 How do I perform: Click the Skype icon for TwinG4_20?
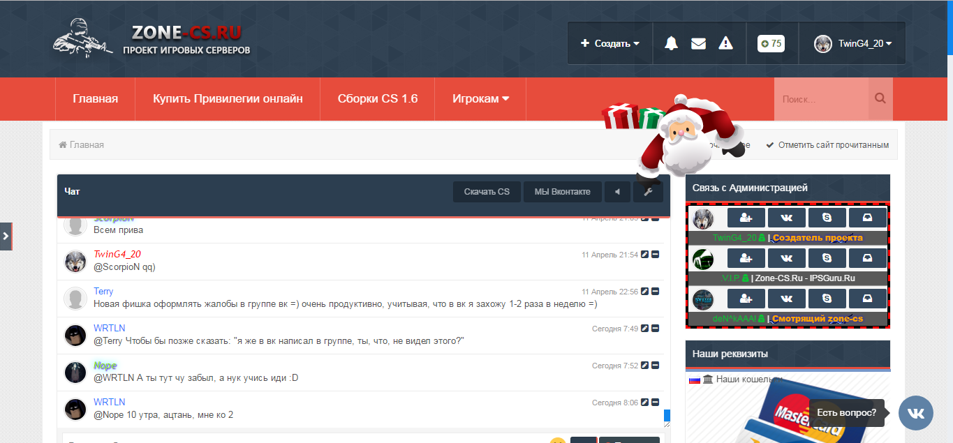click(x=827, y=218)
